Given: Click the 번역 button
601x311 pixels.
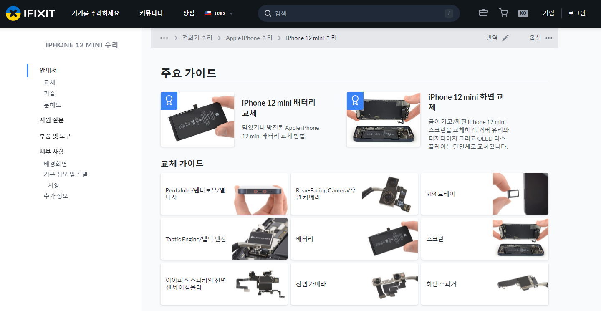Looking at the screenshot, I should click(x=492, y=38).
